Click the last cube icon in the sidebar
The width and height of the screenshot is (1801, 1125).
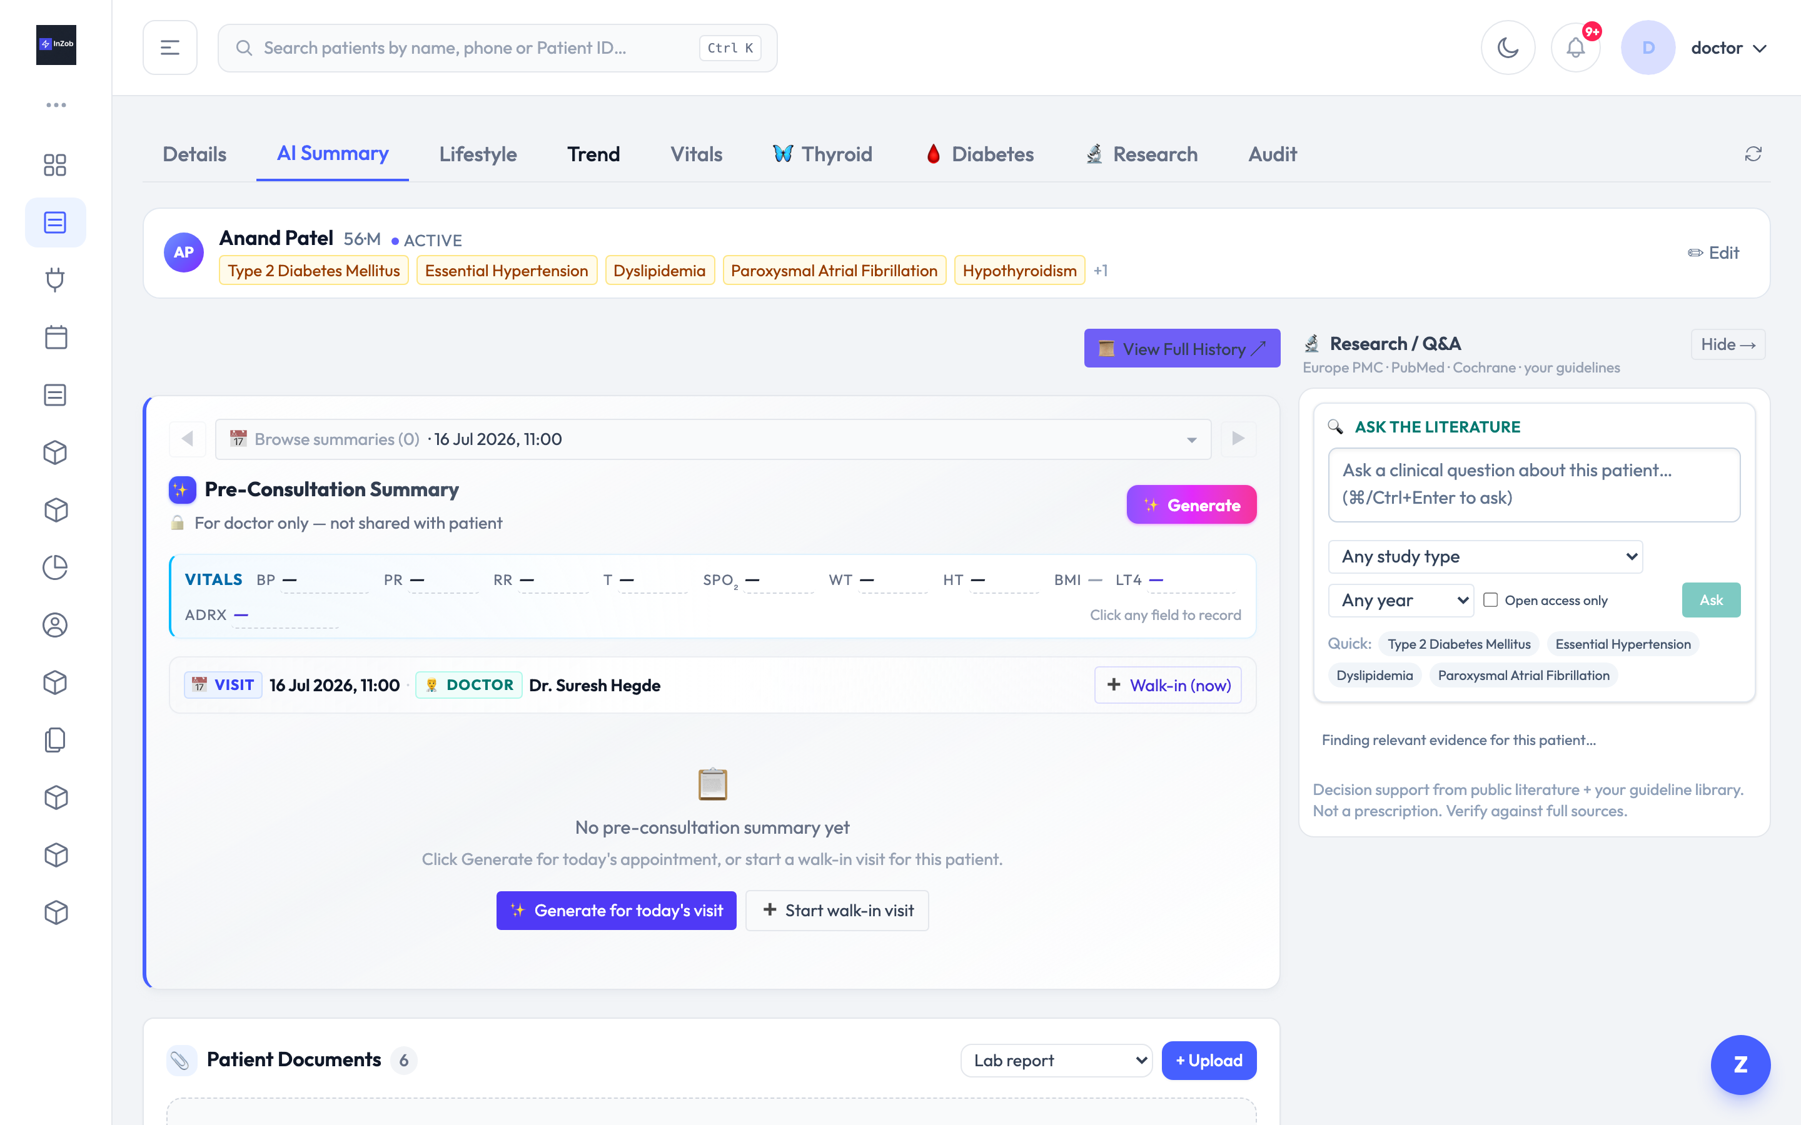pyautogui.click(x=55, y=912)
